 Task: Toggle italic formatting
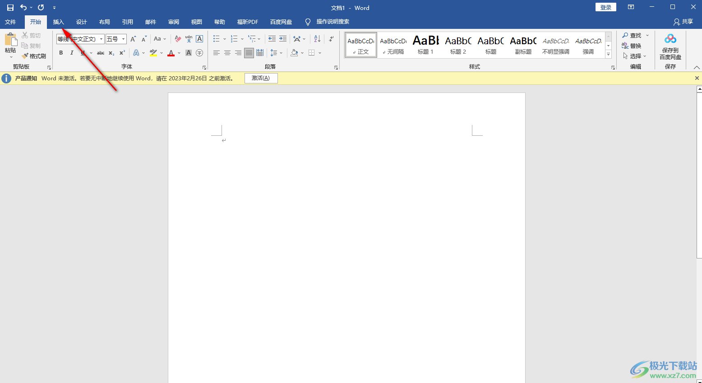[72, 53]
